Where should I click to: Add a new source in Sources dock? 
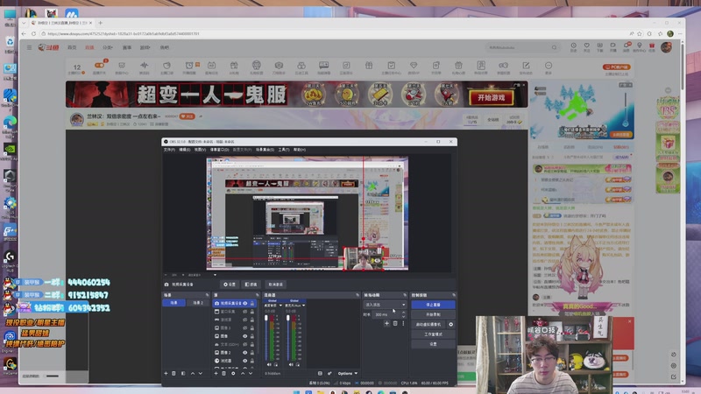pyautogui.click(x=216, y=374)
